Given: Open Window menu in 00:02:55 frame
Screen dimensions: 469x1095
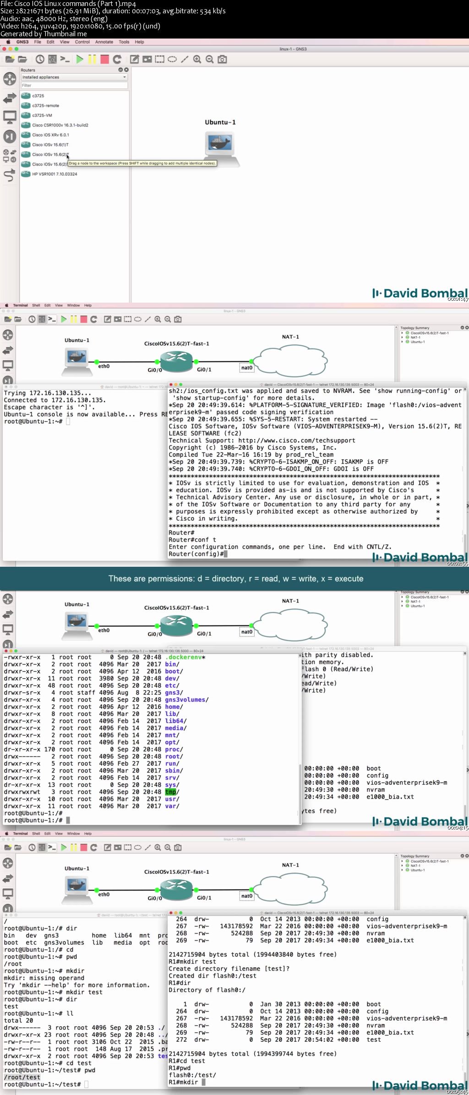Looking at the screenshot, I should [73, 305].
